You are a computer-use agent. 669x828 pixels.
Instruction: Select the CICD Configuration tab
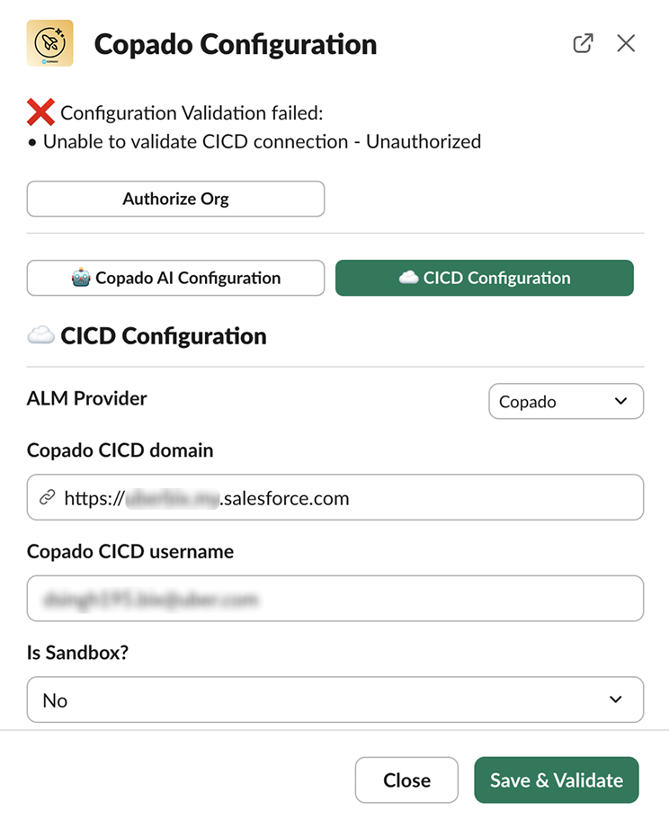coord(485,279)
